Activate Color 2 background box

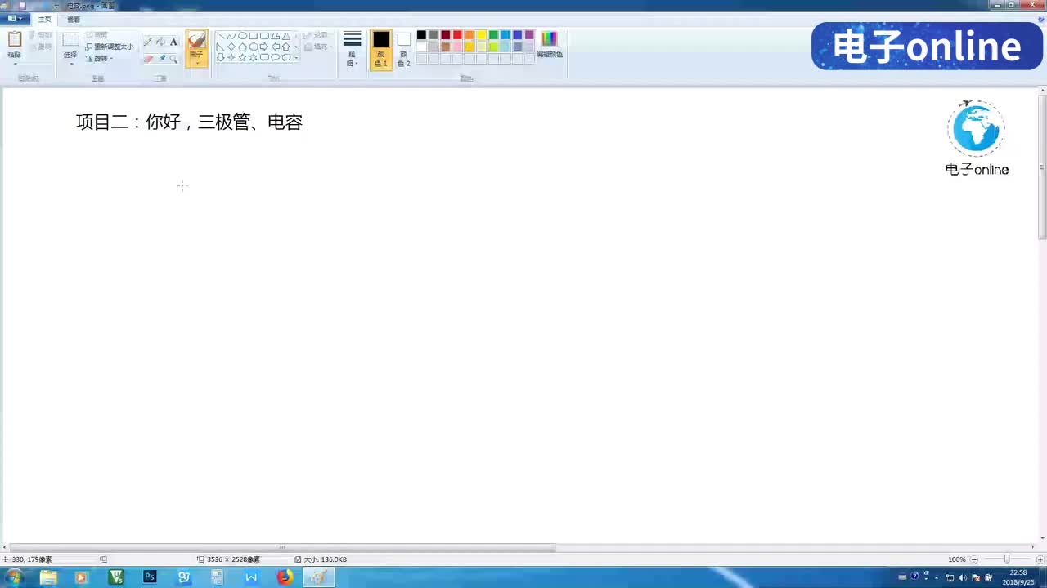pos(403,50)
